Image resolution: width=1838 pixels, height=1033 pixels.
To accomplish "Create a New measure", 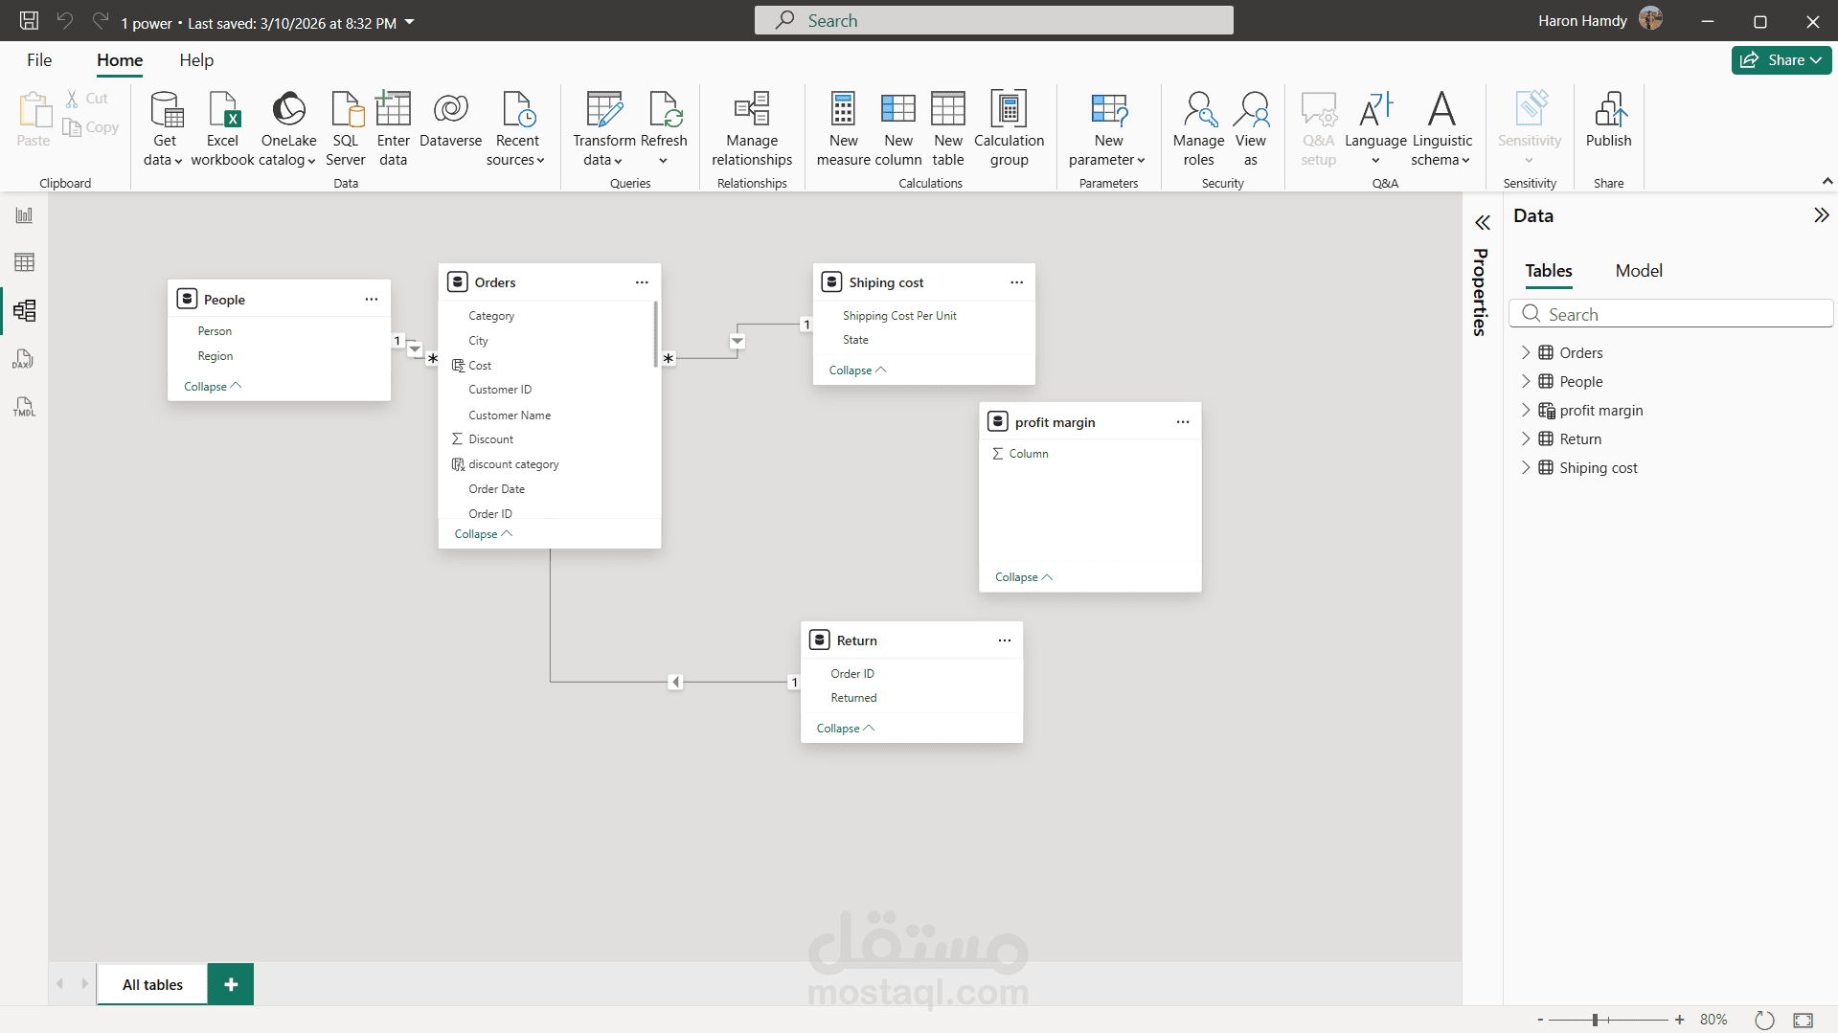I will (x=843, y=129).
